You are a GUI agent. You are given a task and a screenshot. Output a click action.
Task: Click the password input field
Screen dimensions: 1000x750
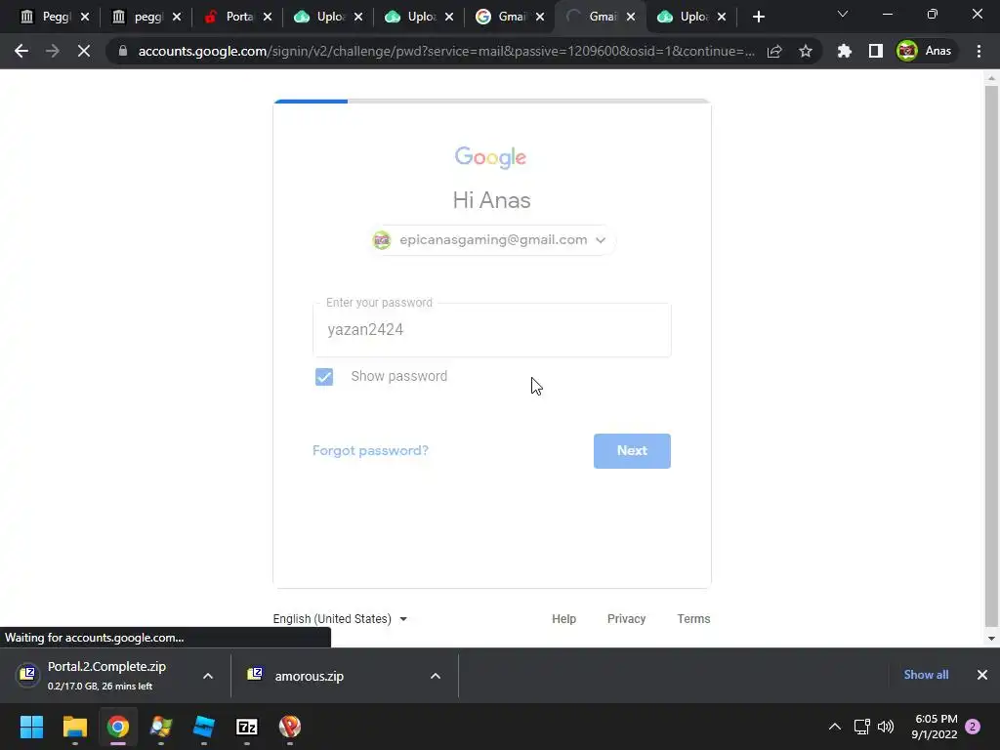point(492,330)
